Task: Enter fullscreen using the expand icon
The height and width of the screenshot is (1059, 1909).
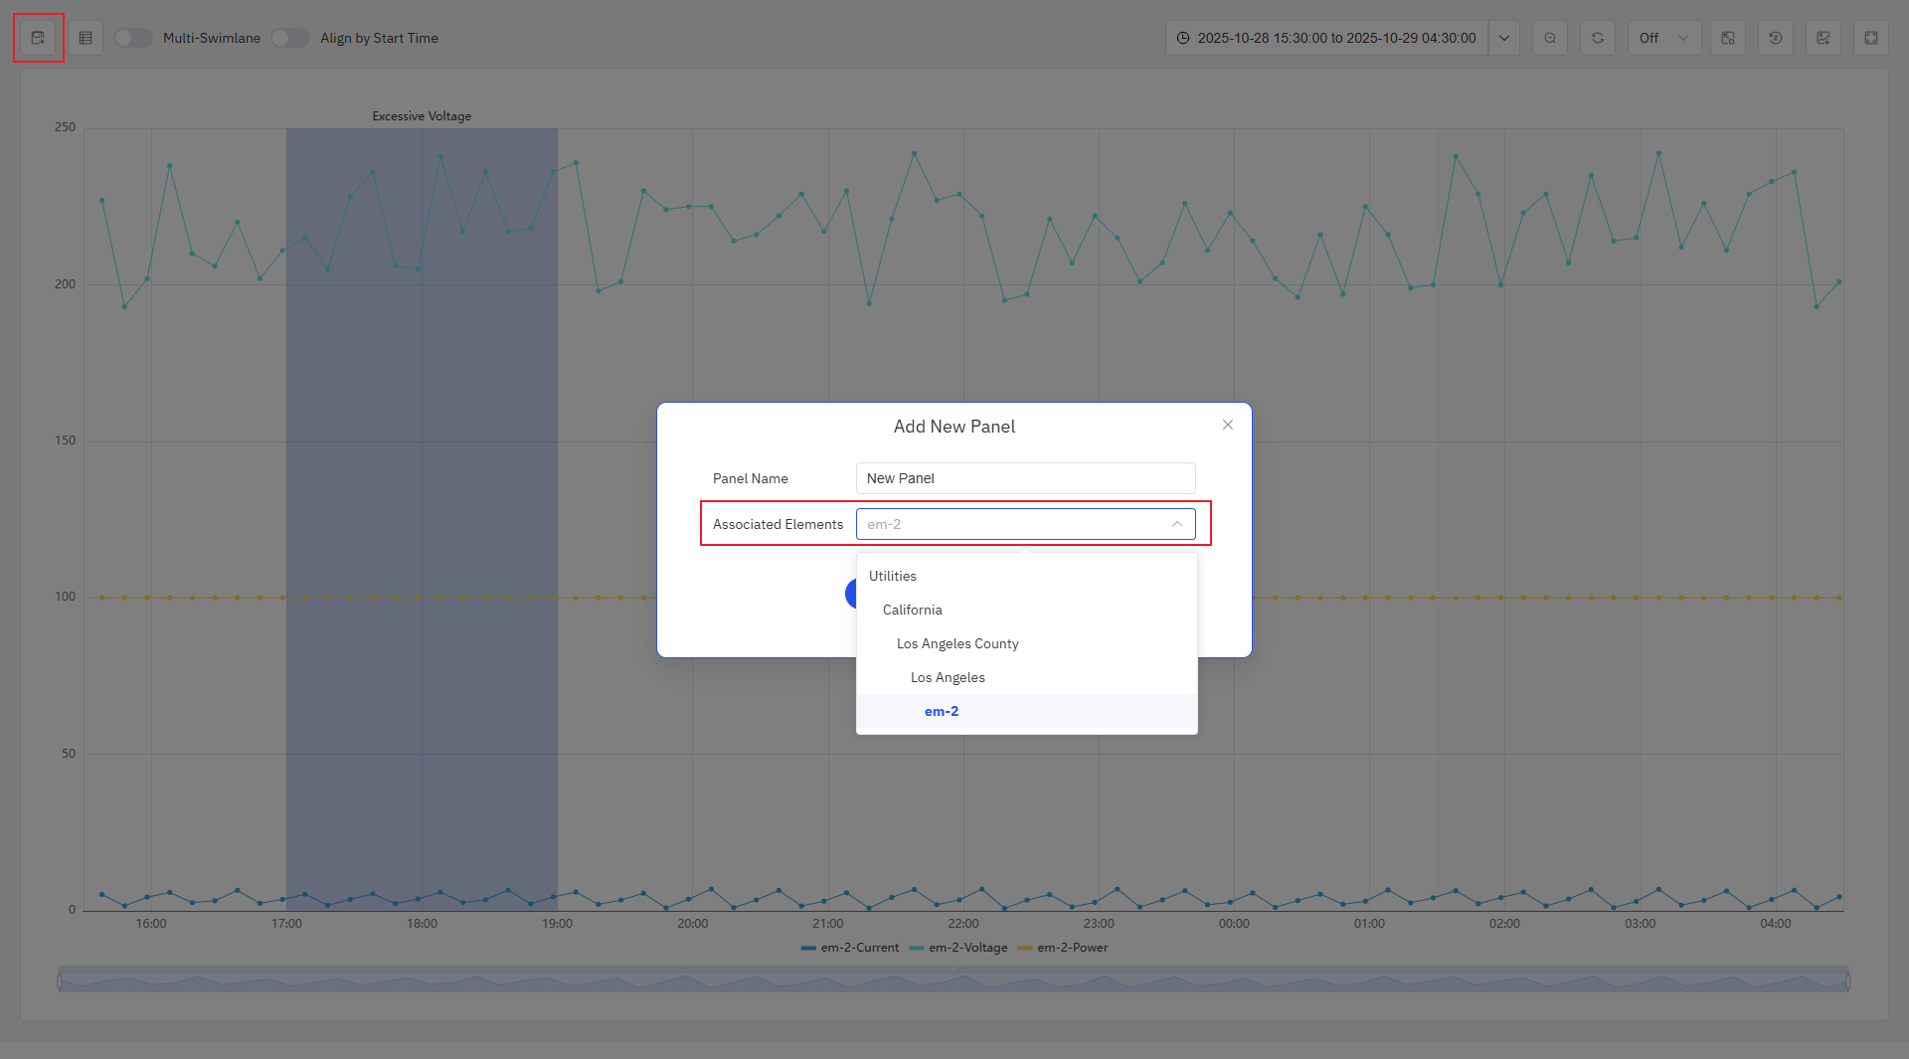Action: [1871, 37]
